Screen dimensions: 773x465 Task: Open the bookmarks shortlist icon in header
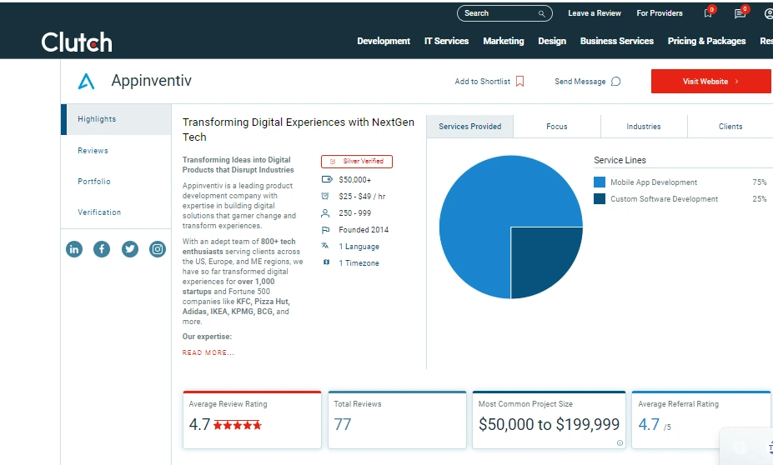(x=708, y=14)
